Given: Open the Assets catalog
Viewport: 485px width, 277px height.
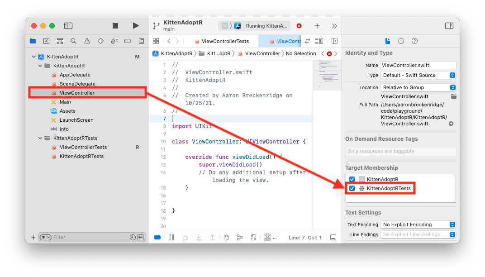Looking at the screenshot, I should [67, 111].
